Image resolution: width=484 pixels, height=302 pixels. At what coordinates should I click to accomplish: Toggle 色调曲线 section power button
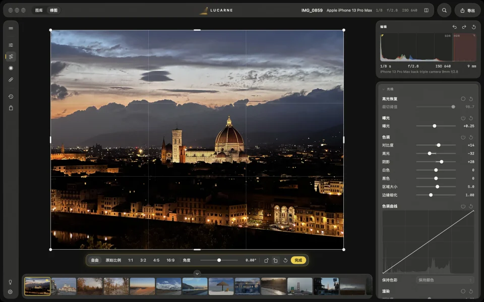tap(463, 206)
